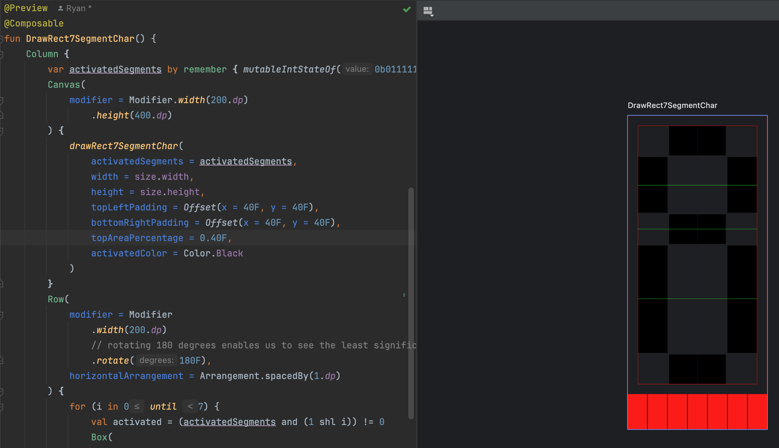Click the green inspection checkmark icon
The image size is (779, 448).
click(407, 9)
